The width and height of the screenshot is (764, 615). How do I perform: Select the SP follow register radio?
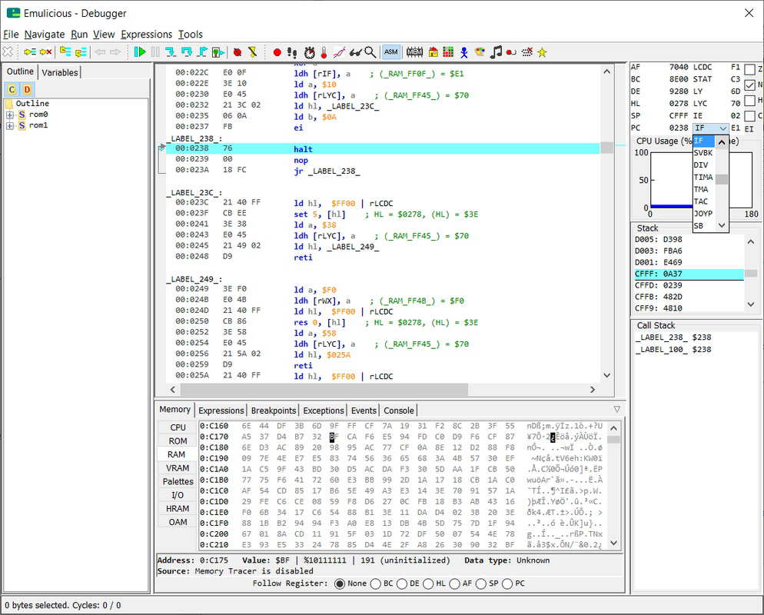pos(481,583)
